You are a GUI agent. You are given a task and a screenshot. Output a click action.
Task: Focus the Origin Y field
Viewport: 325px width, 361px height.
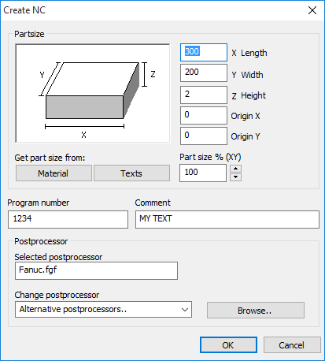point(204,136)
